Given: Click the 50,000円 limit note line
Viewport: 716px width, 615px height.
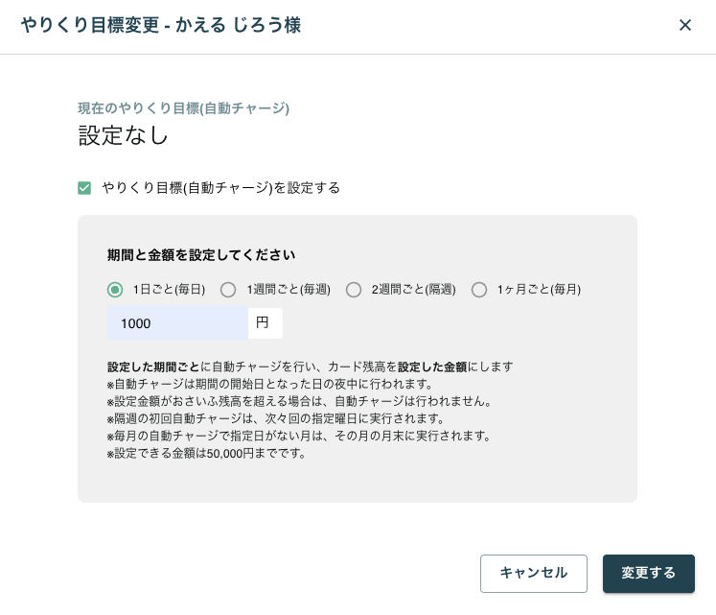Looking at the screenshot, I should [207, 453].
